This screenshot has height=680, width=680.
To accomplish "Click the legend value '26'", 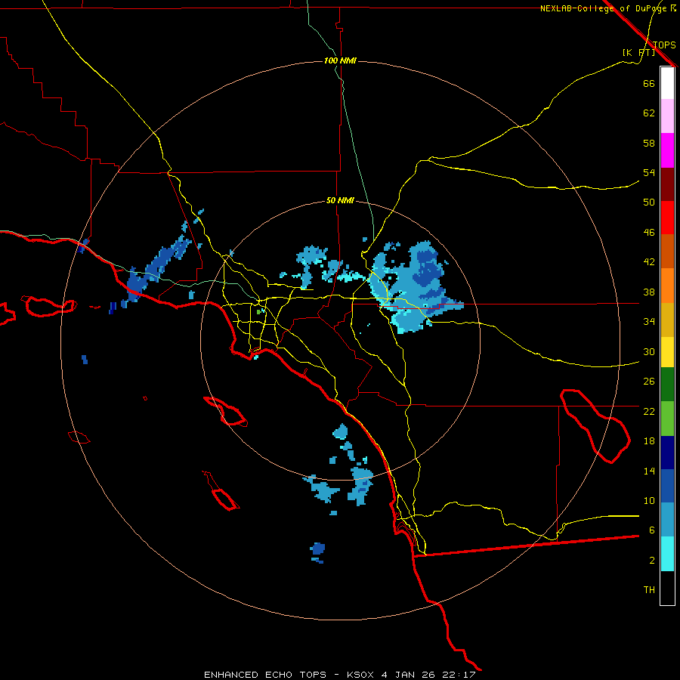I will [649, 382].
